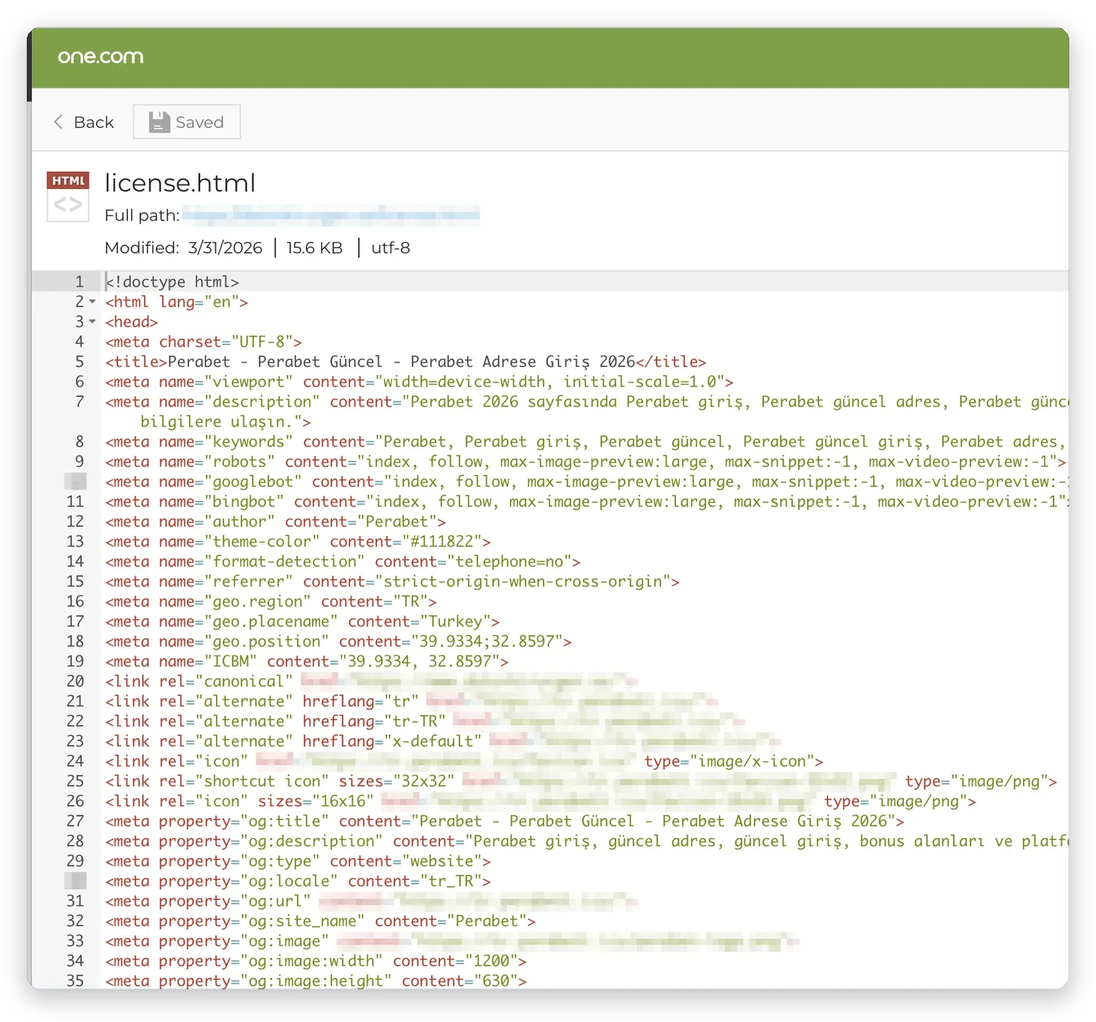The height and width of the screenshot is (1022, 1096).
Task: Click the license.html file name heading
Action: pyautogui.click(x=180, y=183)
